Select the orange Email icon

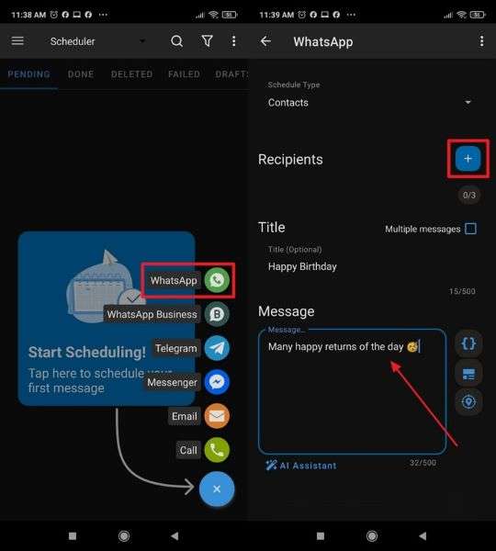[217, 416]
